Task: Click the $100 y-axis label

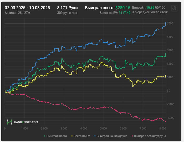Action: pyautogui.click(x=170, y=77)
